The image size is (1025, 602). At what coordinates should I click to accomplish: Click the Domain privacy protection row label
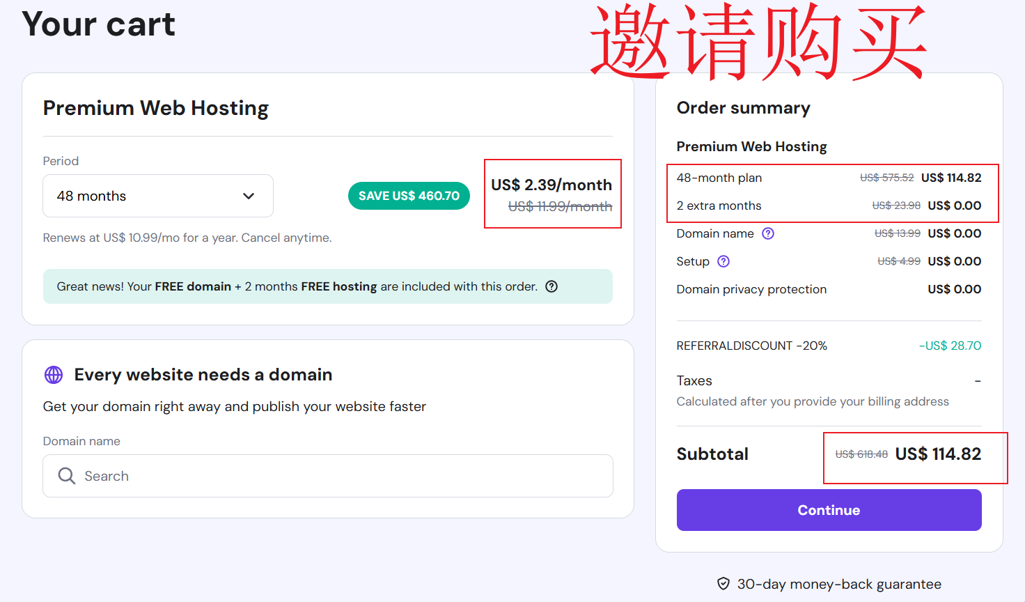[751, 289]
